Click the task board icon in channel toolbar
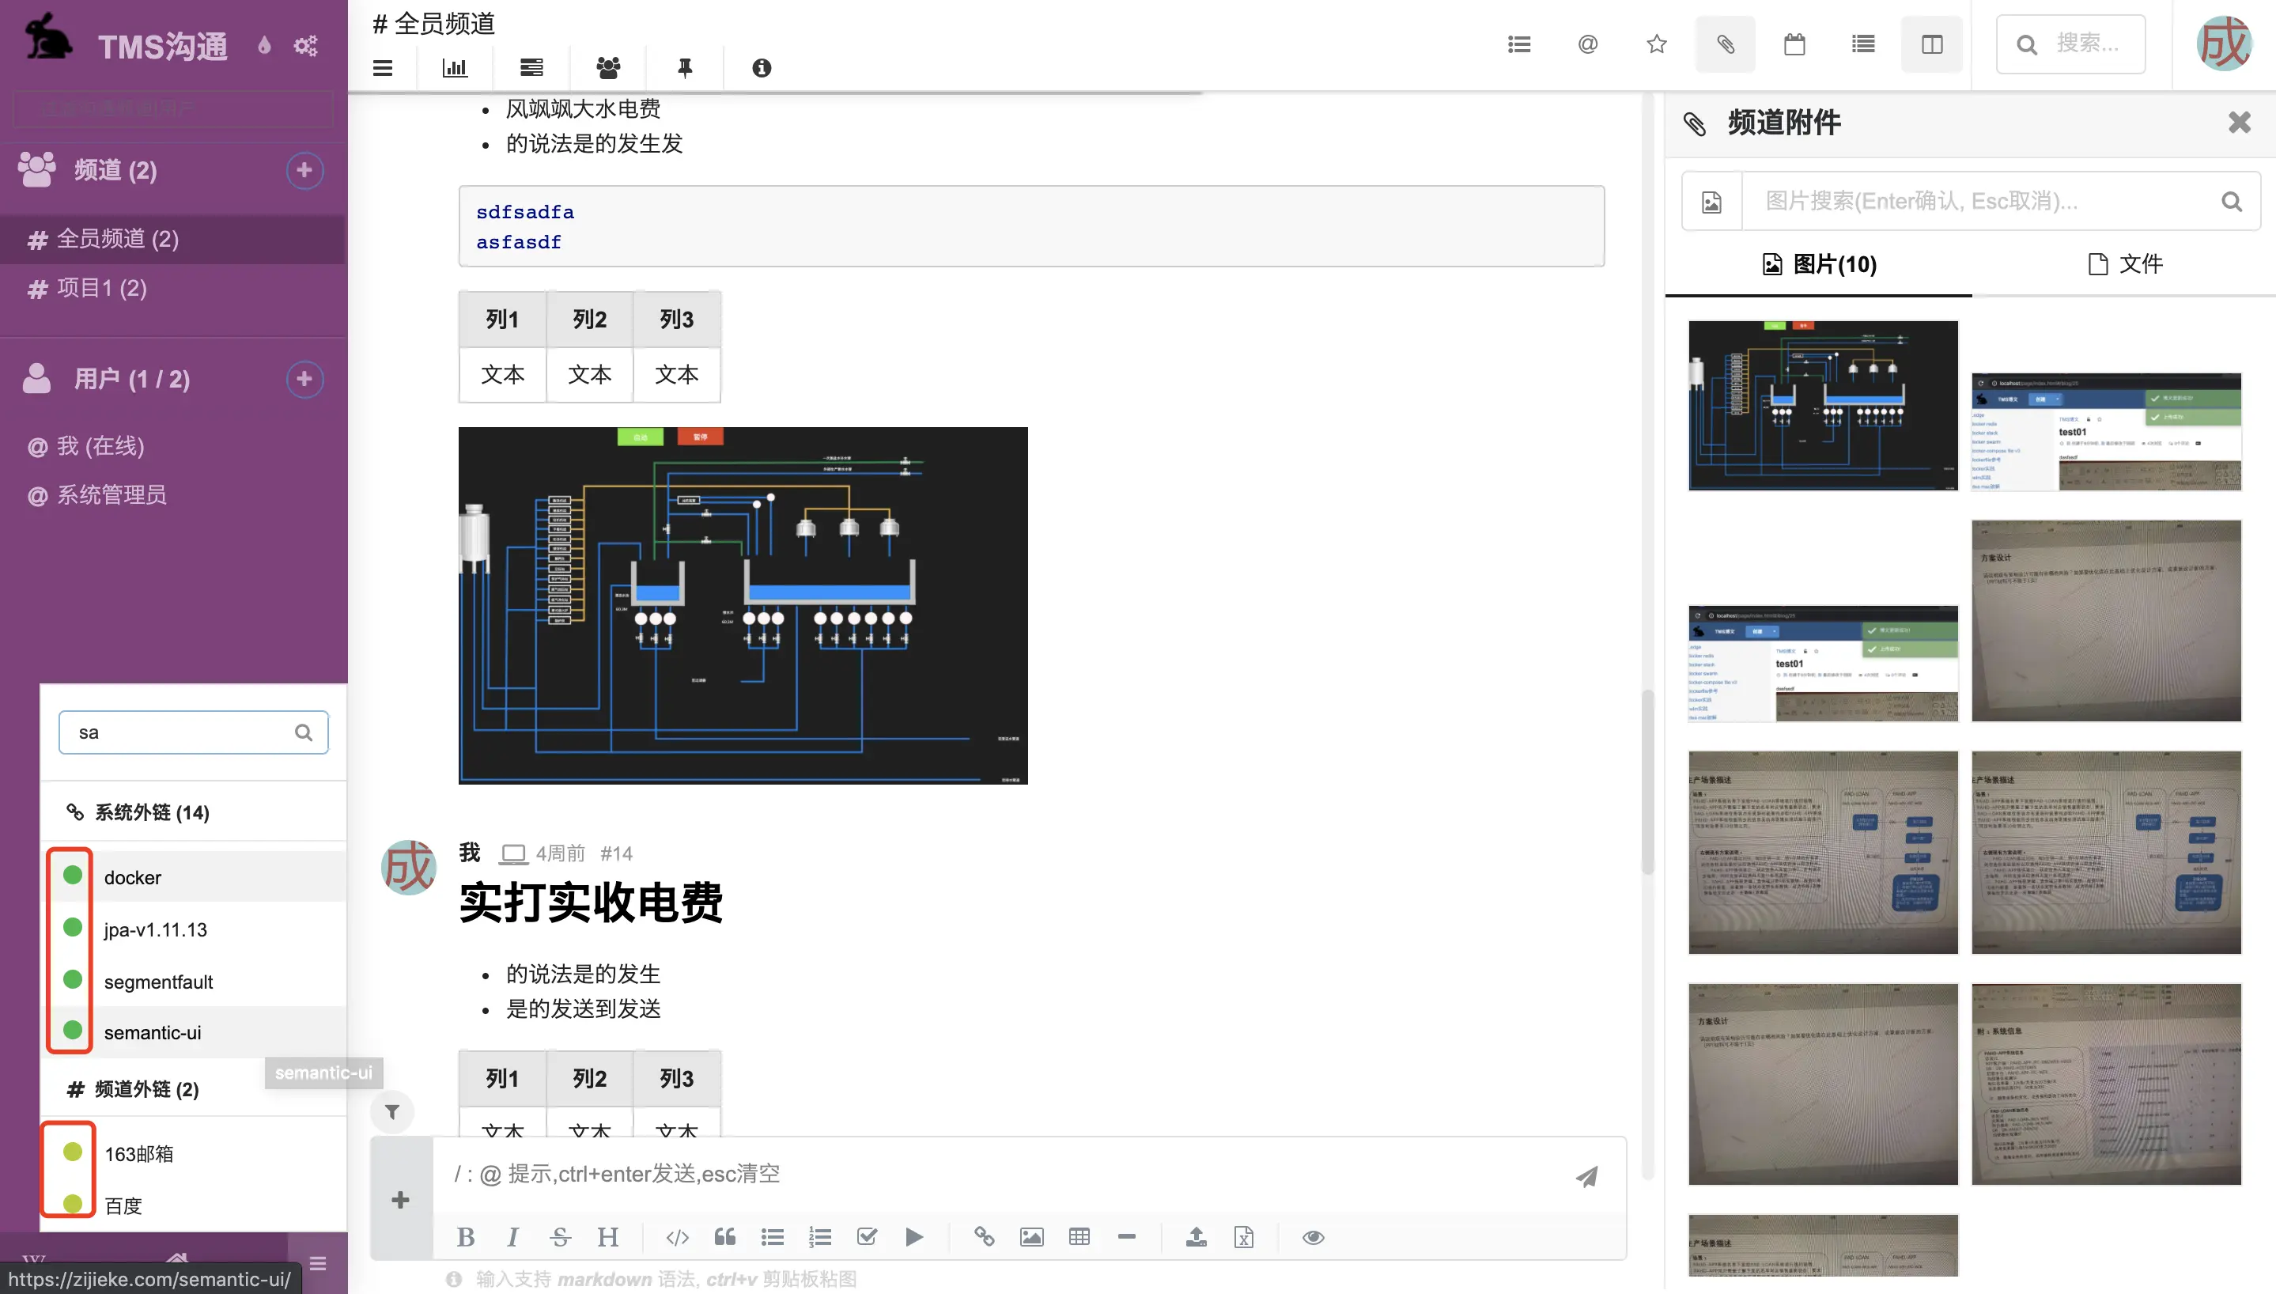 (x=531, y=67)
